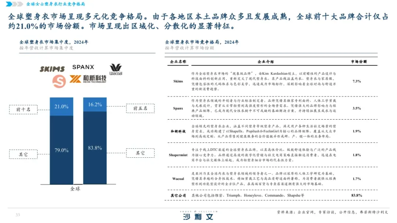Image resolution: width=397 pixels, height=223 pixels.
Task: Click description mentioning Shapellx, Popilush and FeelinGirl
Action: tap(264, 131)
